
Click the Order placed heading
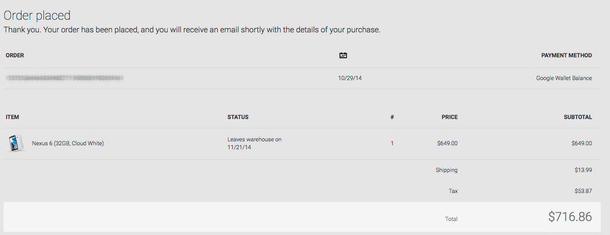[37, 15]
